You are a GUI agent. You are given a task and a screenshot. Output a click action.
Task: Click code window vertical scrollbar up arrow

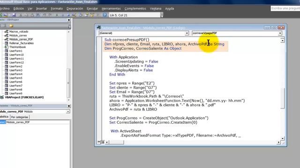282,41
